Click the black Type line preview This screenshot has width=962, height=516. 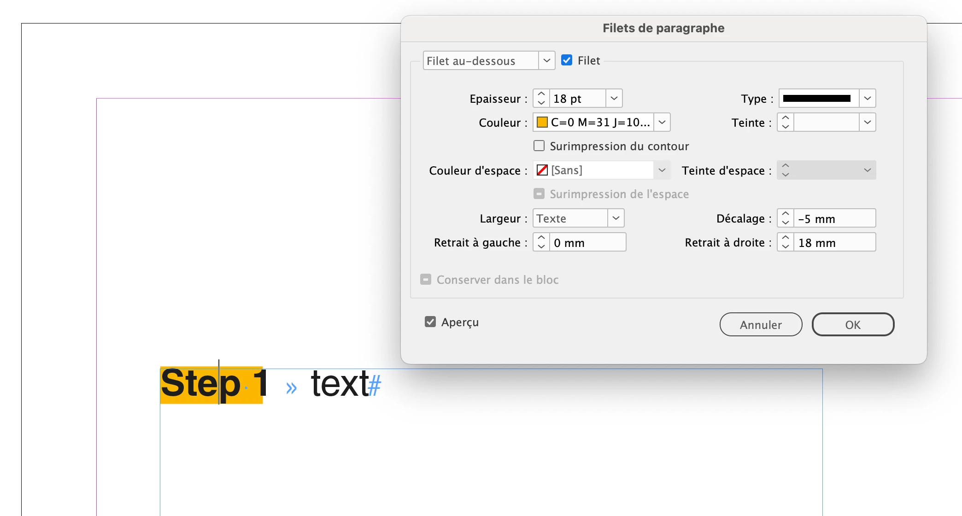pyautogui.click(x=817, y=99)
